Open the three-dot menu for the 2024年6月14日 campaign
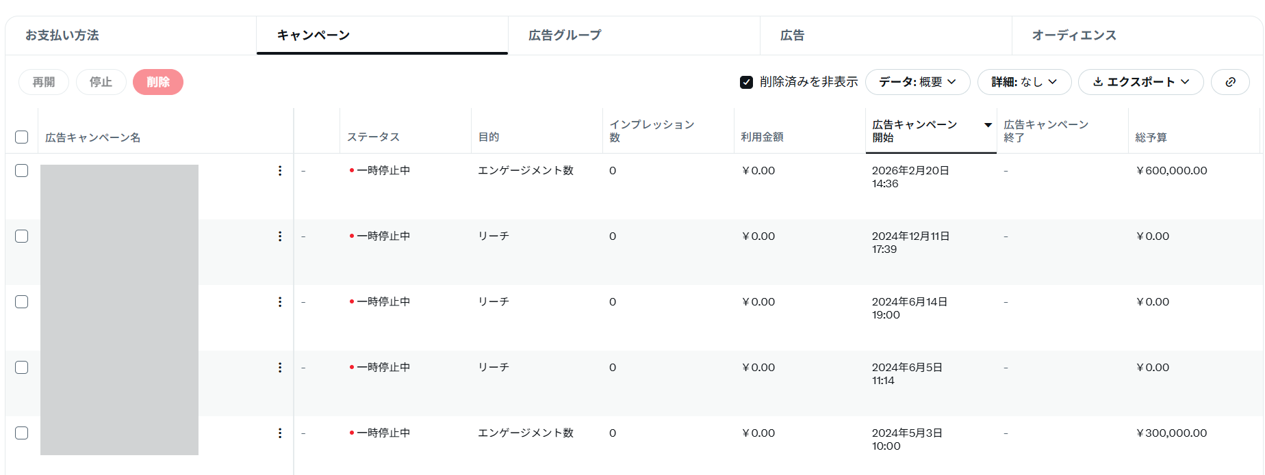 (x=280, y=302)
